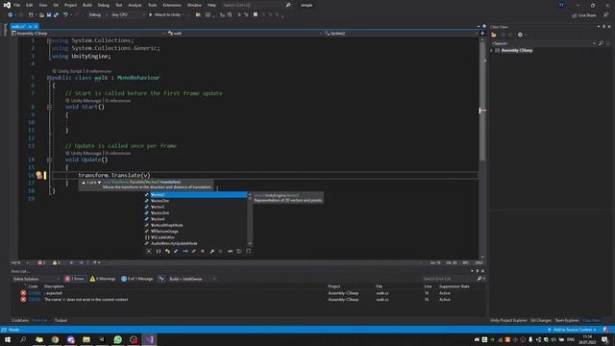
Task: Click the bookmark toolbar icon
Action: coord(256,15)
